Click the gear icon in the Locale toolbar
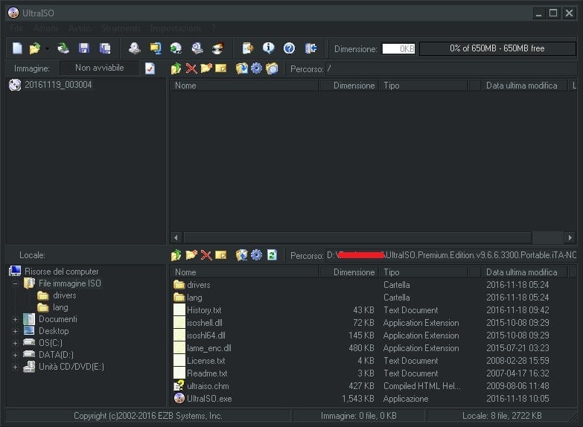This screenshot has width=583, height=427. [x=257, y=255]
